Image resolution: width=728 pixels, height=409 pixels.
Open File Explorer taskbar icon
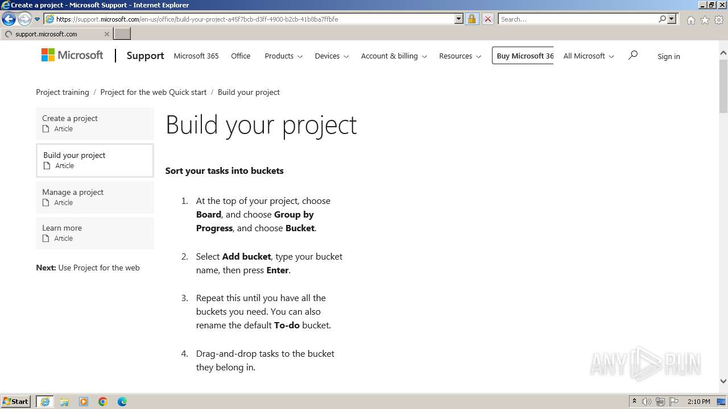coord(64,402)
